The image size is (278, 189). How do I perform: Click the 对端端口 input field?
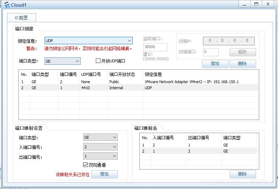(211, 52)
